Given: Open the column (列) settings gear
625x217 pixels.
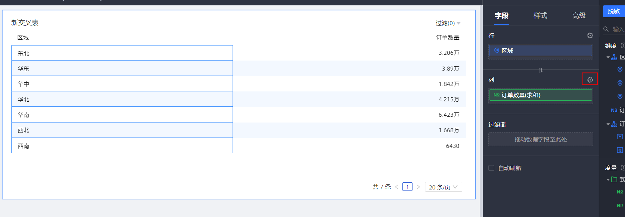Looking at the screenshot, I should (590, 79).
